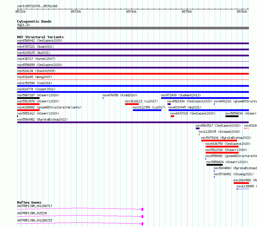Click the red bar under nsv5912016
Image resolution: width=257 pixels, height=227 pixels.
tap(222, 153)
